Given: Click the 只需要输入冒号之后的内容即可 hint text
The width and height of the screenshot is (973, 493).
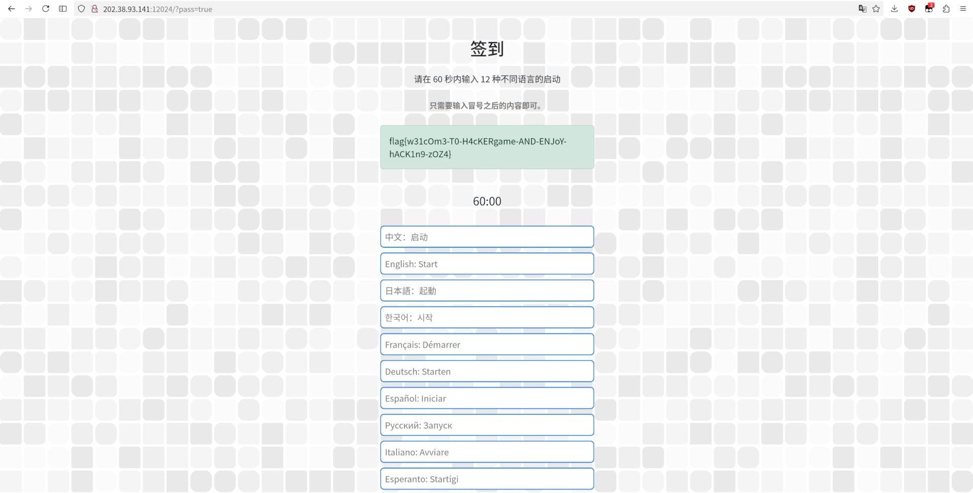Looking at the screenshot, I should [487, 105].
